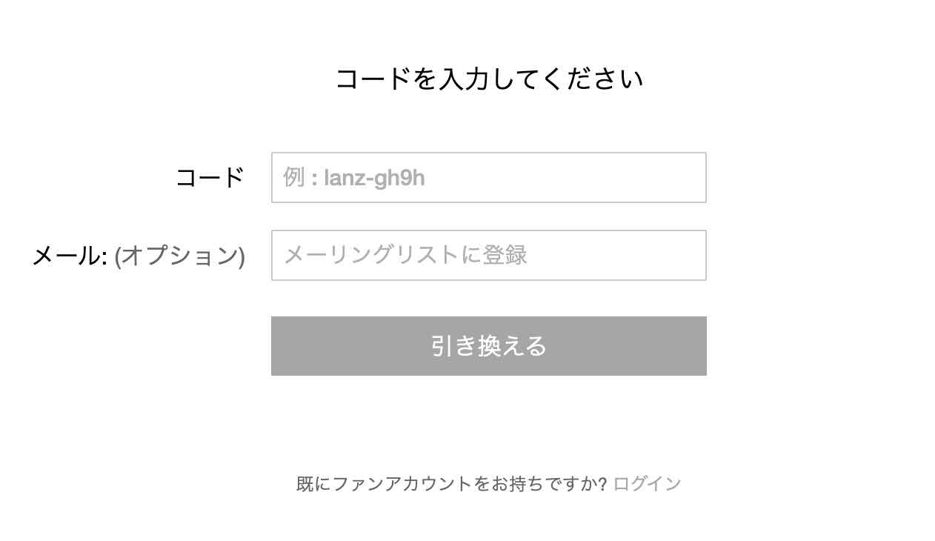Viewport: 935px width, 541px height.
Task: Click the 既にファンアカウントをお持ちですか? text
Action: pos(451,484)
